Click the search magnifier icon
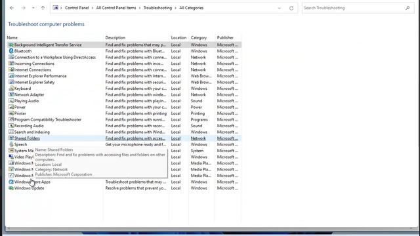The height and width of the screenshot is (236, 420). click(x=408, y=8)
